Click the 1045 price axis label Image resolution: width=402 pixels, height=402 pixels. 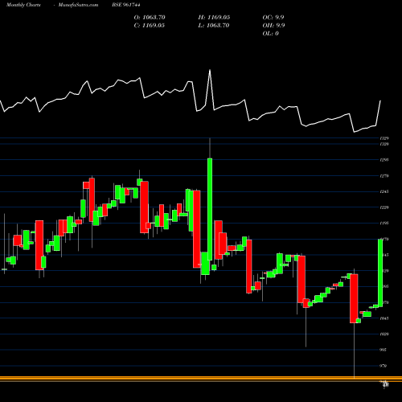pyautogui.click(x=384, y=318)
